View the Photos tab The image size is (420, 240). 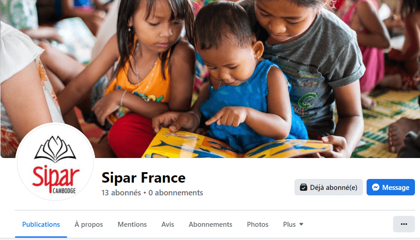(257, 224)
